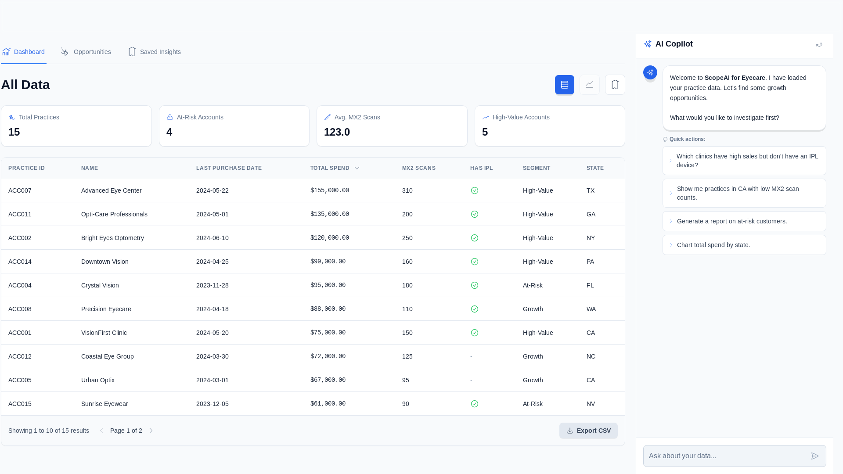Go to previous page chevron
Screen dimensions: 843x474
pyautogui.click(x=101, y=431)
